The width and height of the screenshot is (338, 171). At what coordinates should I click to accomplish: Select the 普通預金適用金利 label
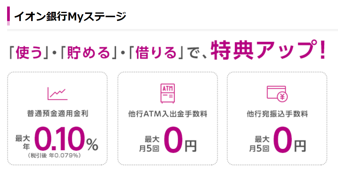58,114
